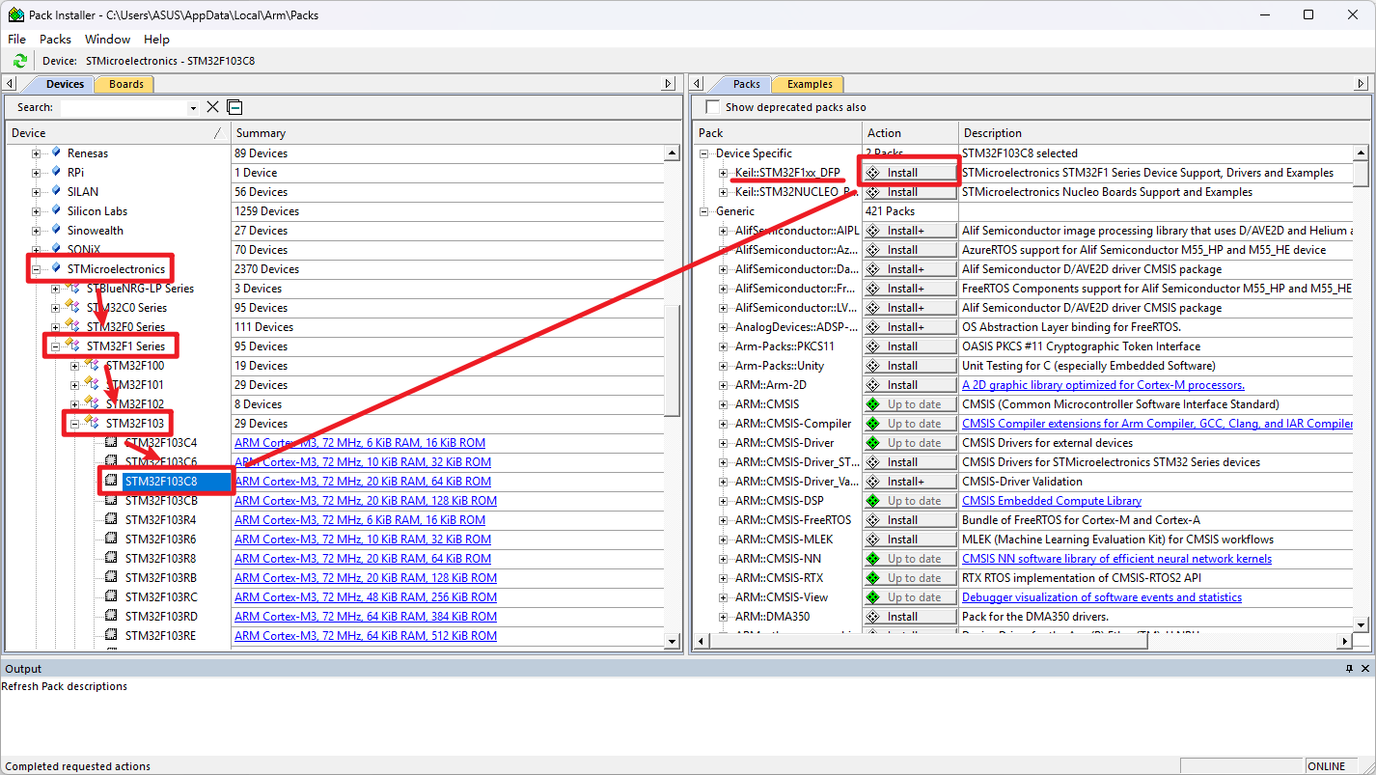Image resolution: width=1376 pixels, height=775 pixels.
Task: Switch to the Examples tab
Action: [x=809, y=84]
